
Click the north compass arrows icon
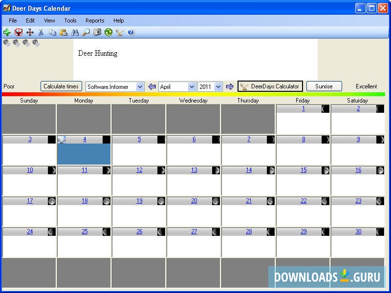coord(30,32)
